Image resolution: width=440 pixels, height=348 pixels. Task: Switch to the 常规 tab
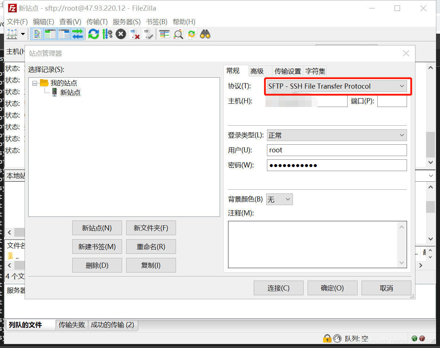(235, 71)
